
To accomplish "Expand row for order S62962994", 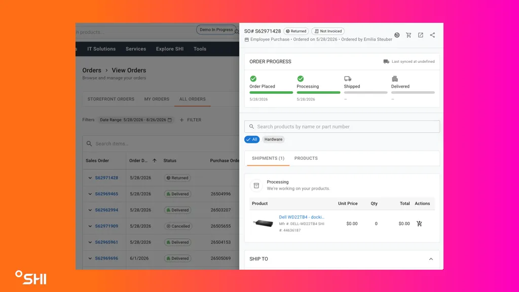I will point(90,210).
